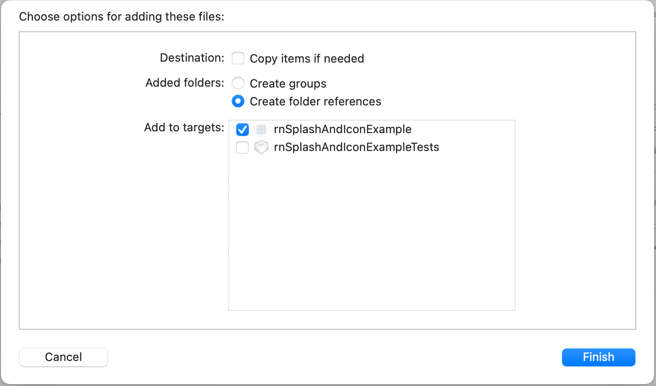Click the "Copy items if needed" label text
The image size is (656, 386).
[x=307, y=59]
